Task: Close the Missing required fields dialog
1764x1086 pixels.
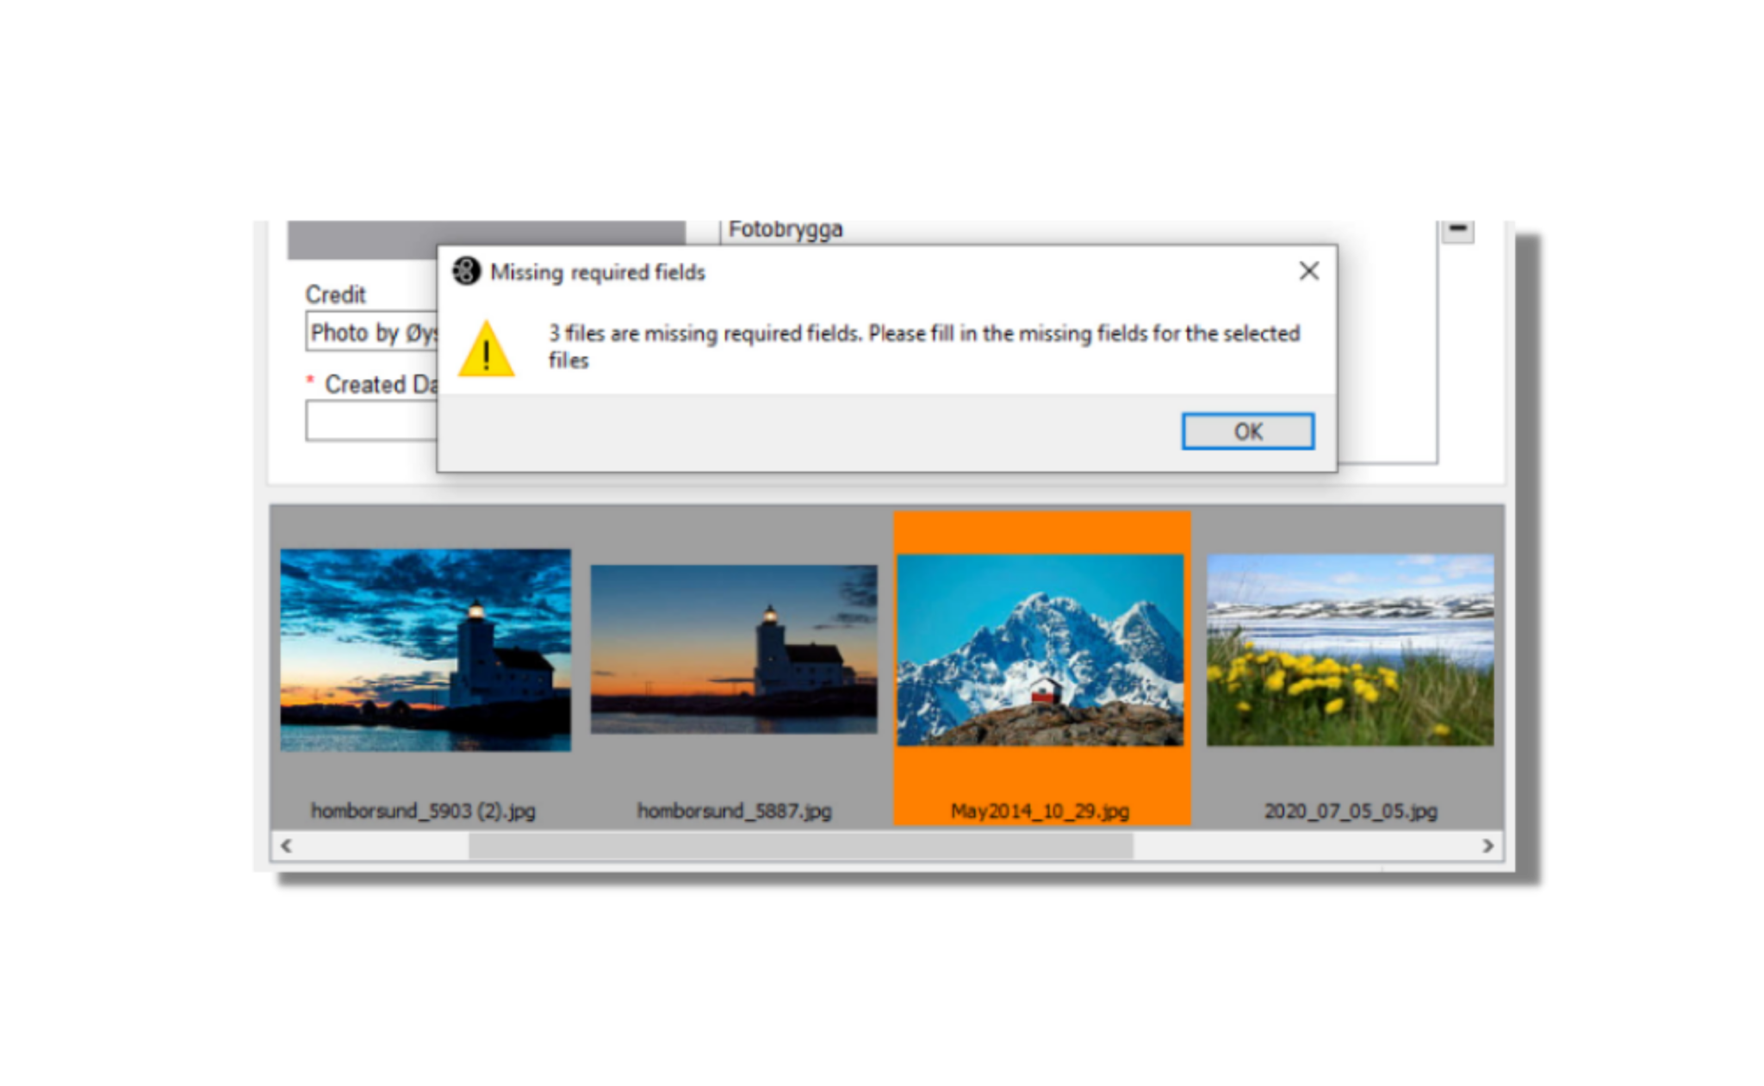Action: click(1308, 271)
